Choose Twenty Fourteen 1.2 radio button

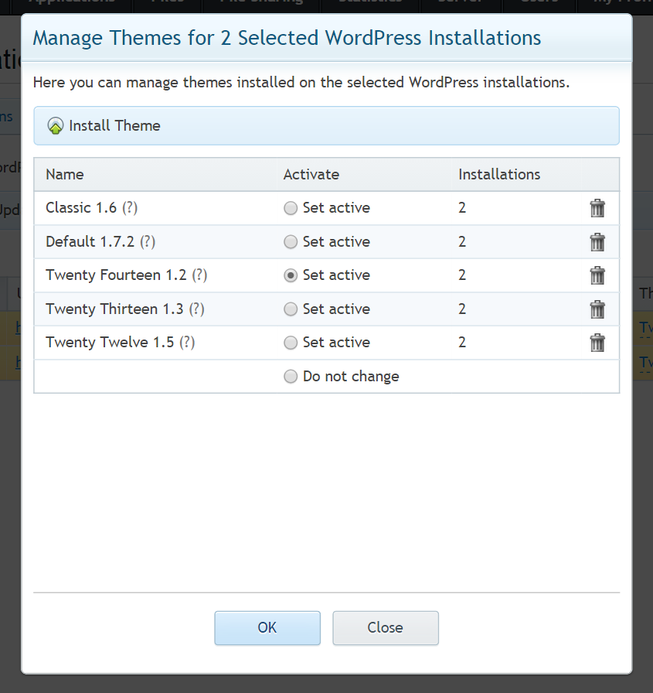291,275
